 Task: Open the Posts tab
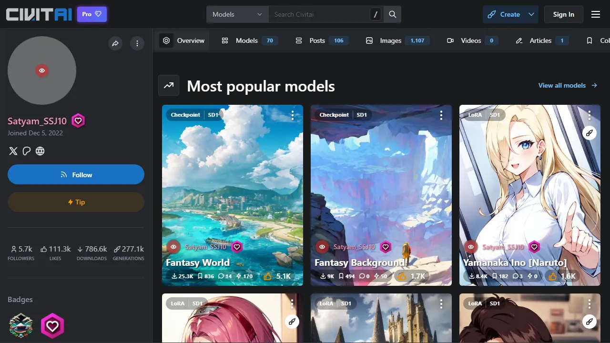click(x=317, y=40)
